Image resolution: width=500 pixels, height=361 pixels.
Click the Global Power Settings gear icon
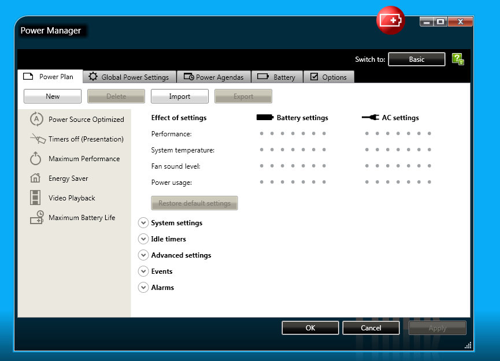93,76
